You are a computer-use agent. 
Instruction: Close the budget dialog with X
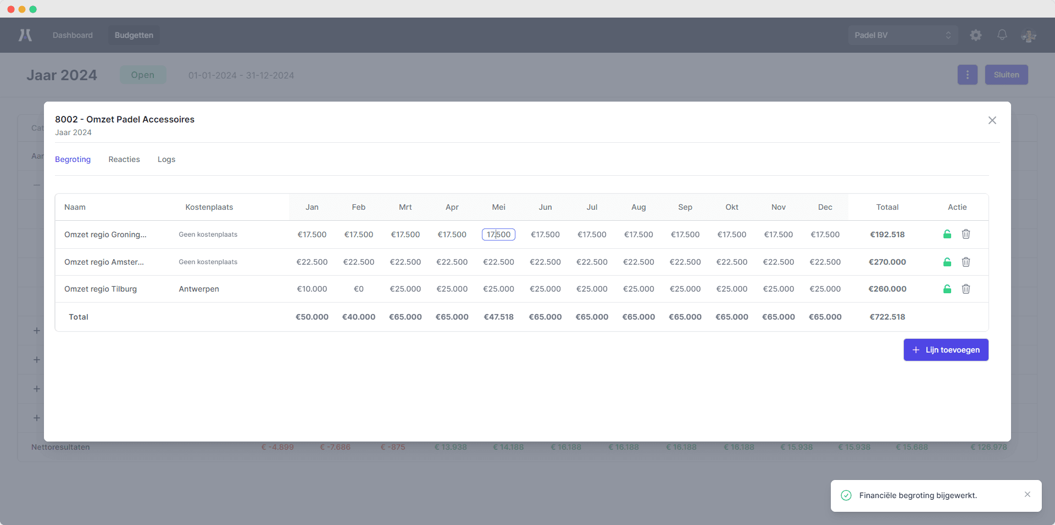pyautogui.click(x=992, y=120)
